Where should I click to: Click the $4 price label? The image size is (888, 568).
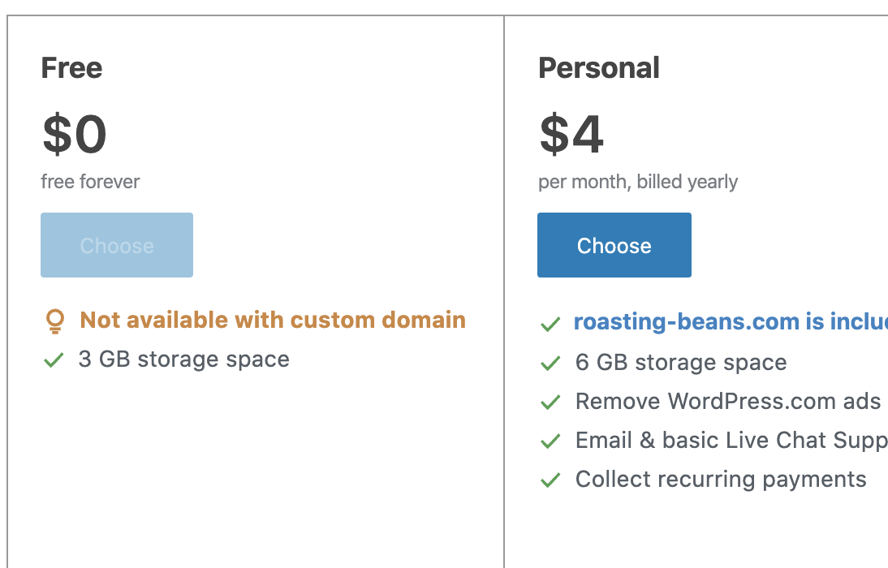(x=571, y=134)
